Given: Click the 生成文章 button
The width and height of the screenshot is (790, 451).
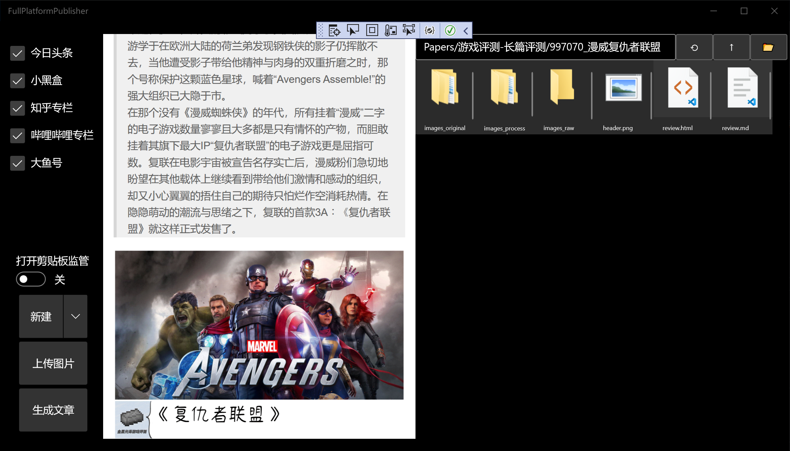Looking at the screenshot, I should pos(53,410).
